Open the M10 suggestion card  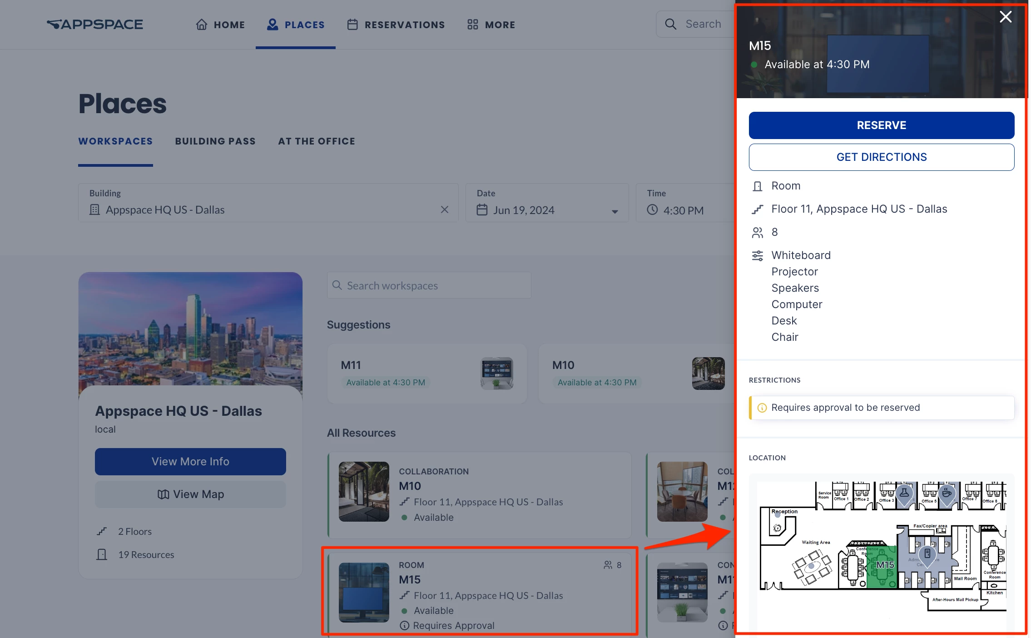point(637,374)
